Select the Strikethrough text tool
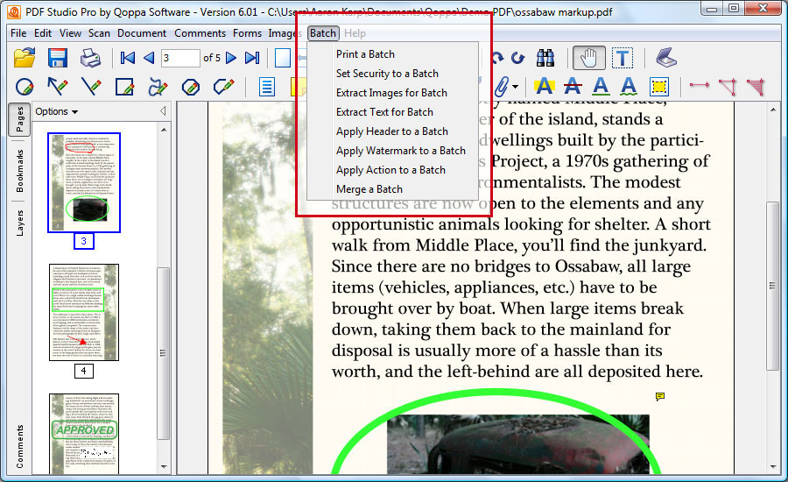This screenshot has width=788, height=482. 573,87
